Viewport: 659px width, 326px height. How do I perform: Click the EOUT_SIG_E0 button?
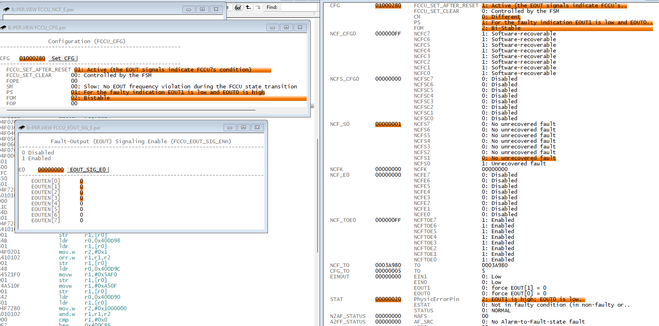(x=88, y=170)
